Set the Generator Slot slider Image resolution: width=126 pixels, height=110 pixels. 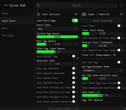click(57, 64)
